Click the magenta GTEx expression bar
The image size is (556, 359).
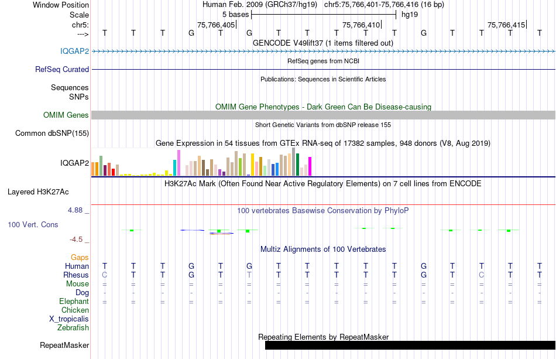pos(310,166)
